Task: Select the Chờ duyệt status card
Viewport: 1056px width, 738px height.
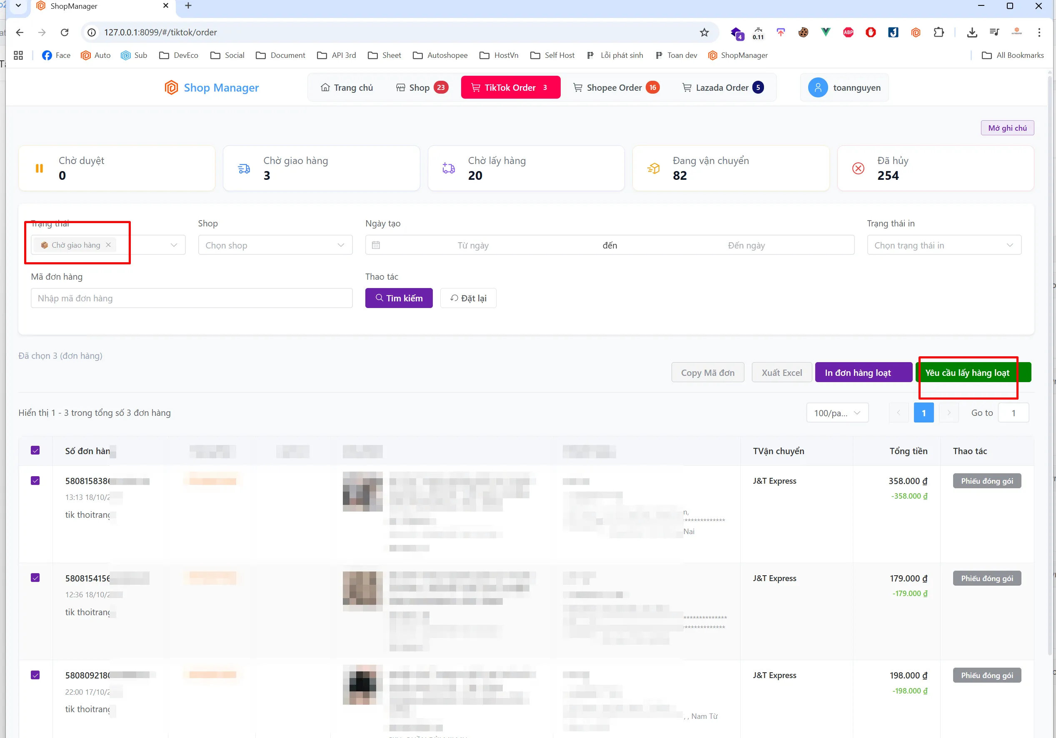Action: pos(117,168)
